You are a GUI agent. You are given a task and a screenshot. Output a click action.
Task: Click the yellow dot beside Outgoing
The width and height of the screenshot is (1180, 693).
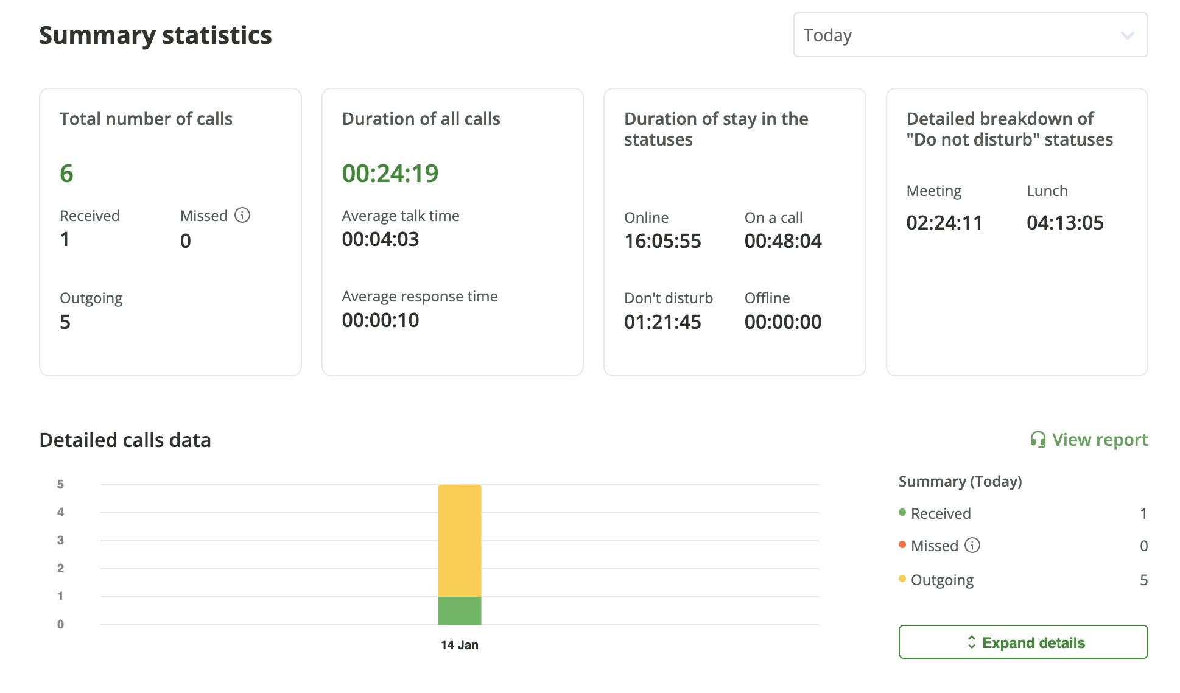[x=902, y=579]
